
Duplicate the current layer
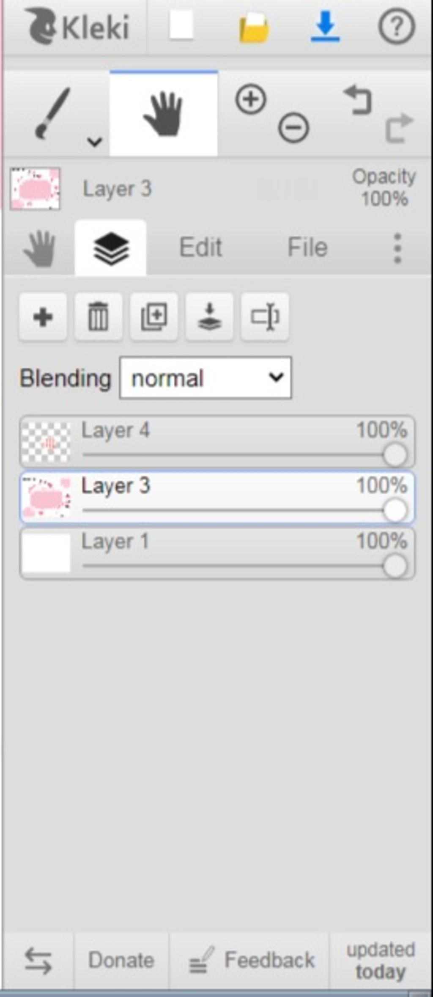coord(153,317)
